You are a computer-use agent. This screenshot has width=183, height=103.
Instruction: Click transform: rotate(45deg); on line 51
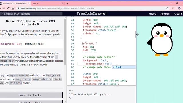[100, 30]
